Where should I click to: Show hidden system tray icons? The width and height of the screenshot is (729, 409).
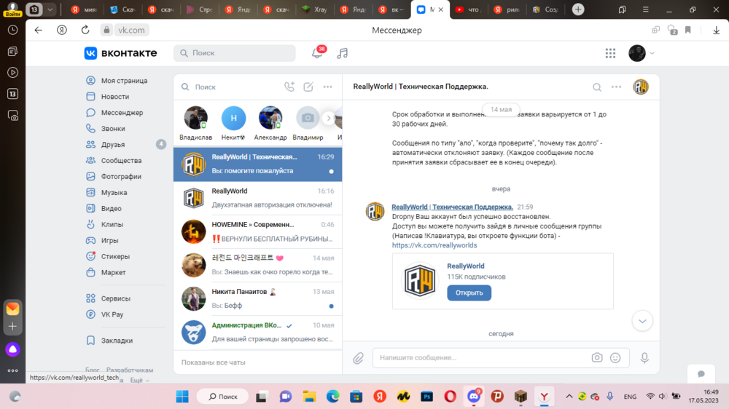tap(569, 397)
